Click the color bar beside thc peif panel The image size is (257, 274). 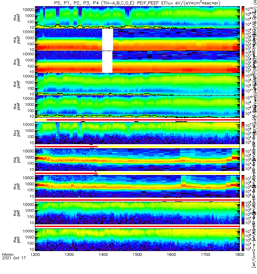[243, 186]
